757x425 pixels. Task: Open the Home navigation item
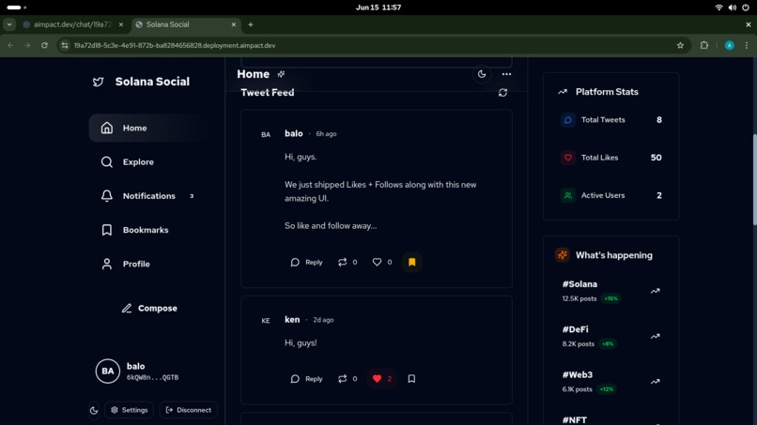tap(147, 128)
